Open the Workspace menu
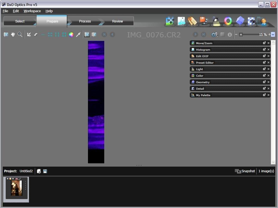 click(x=32, y=11)
